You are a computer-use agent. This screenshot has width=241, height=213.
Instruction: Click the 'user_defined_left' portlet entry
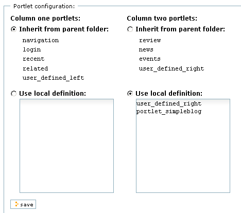click(x=54, y=78)
